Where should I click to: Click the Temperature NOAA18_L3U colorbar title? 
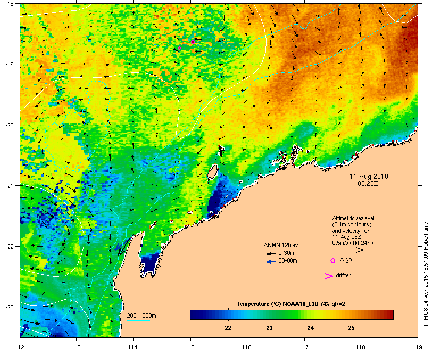(x=291, y=304)
